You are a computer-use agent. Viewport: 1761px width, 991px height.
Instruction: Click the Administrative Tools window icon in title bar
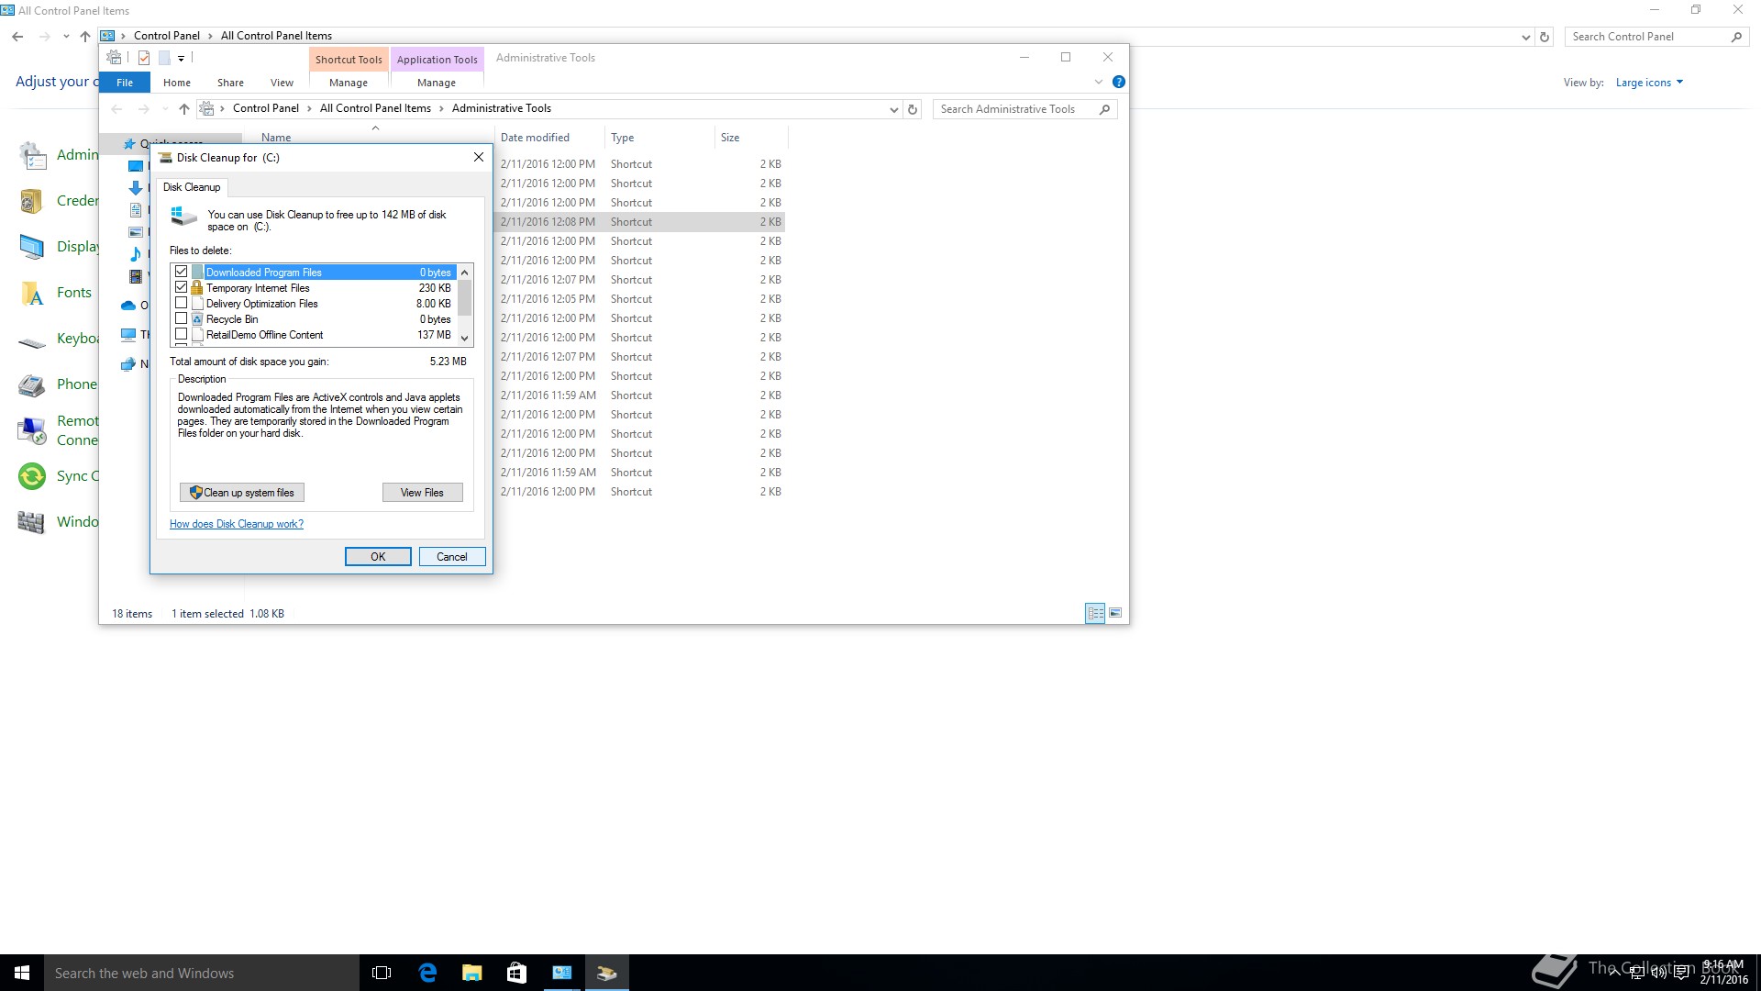(114, 58)
